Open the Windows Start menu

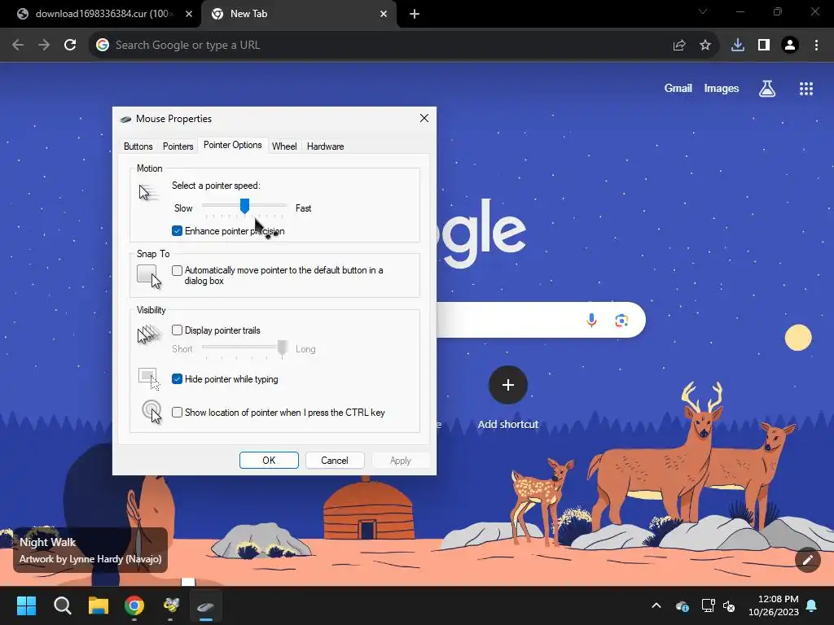pyautogui.click(x=26, y=605)
